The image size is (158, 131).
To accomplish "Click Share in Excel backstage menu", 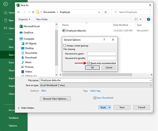I will tap(12, 70).
